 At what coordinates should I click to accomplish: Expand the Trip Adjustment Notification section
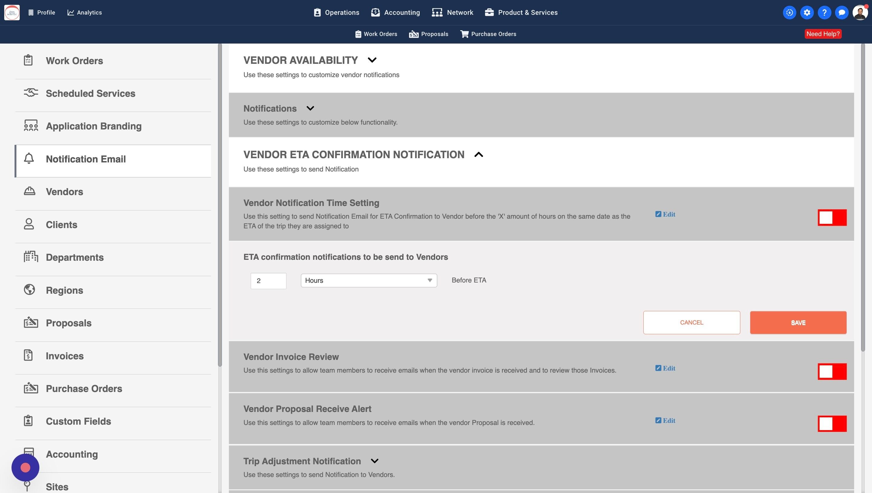coord(375,461)
